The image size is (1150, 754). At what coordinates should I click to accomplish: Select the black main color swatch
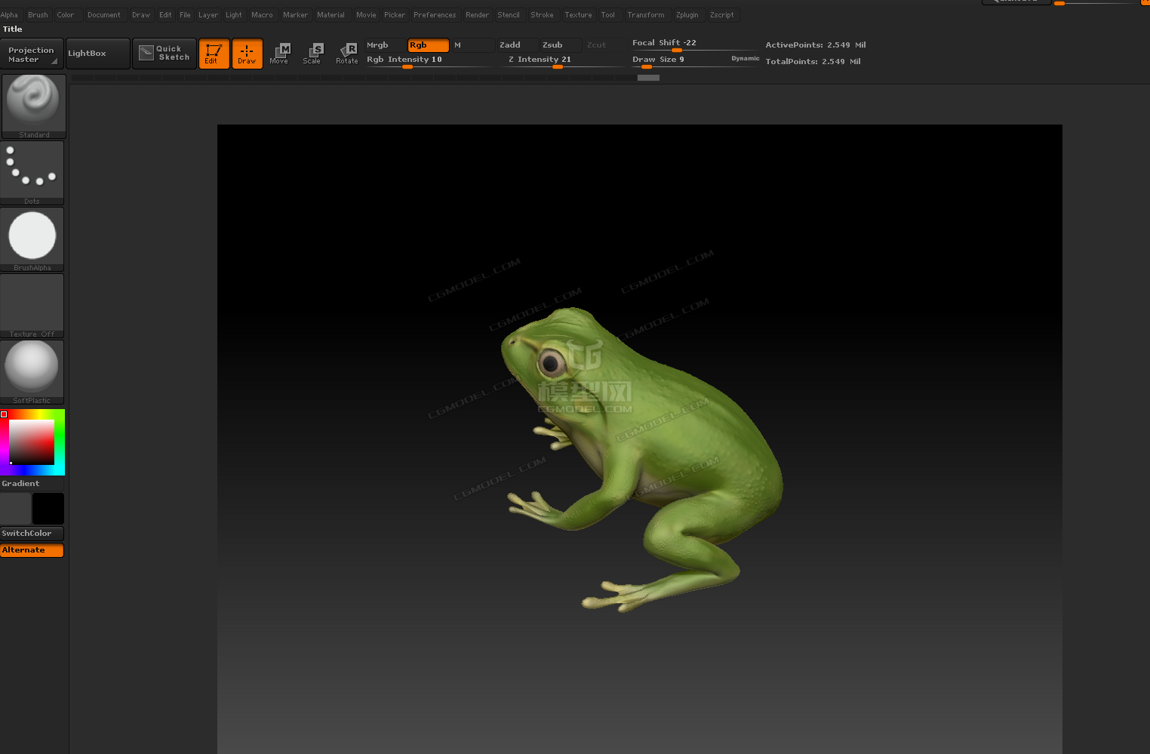tap(48, 509)
